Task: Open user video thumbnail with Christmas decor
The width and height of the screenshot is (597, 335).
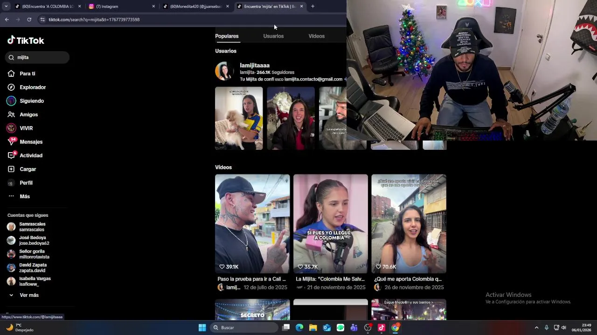Action: (x=291, y=118)
